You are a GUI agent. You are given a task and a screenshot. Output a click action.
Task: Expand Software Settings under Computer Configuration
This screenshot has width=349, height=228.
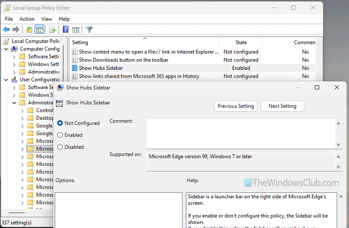tap(14, 57)
